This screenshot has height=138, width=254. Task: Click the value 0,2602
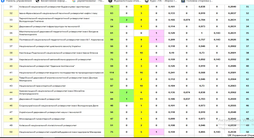[232, 46]
